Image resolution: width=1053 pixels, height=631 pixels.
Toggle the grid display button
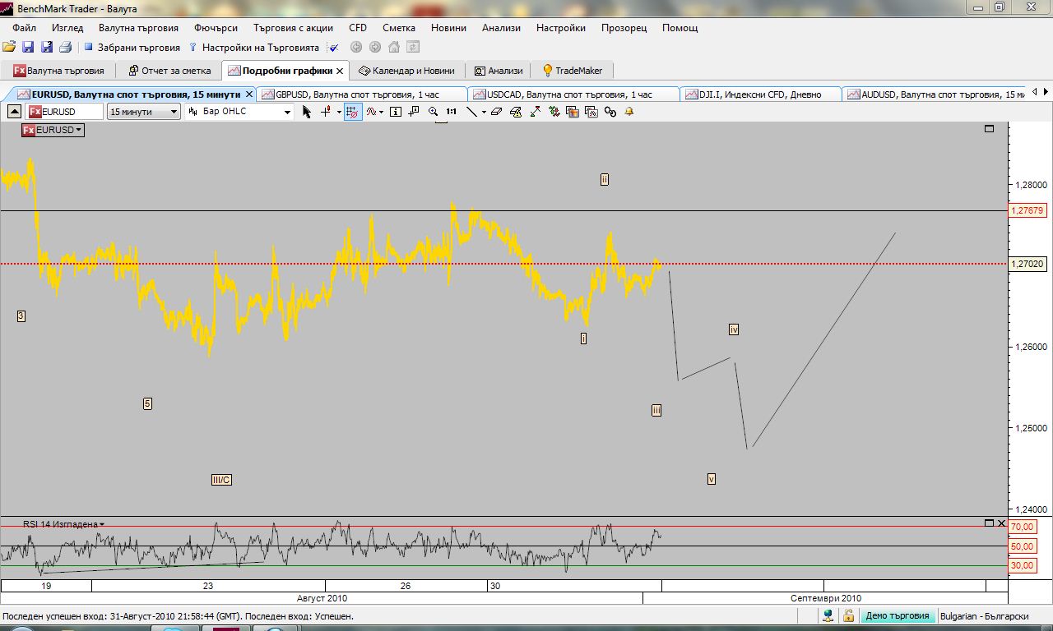[x=353, y=112]
